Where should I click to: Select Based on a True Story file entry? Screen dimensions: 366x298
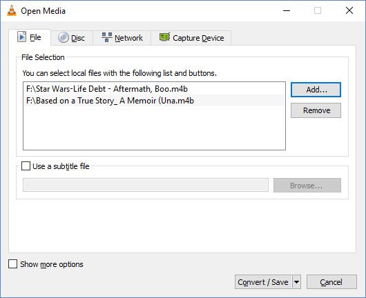(154, 101)
